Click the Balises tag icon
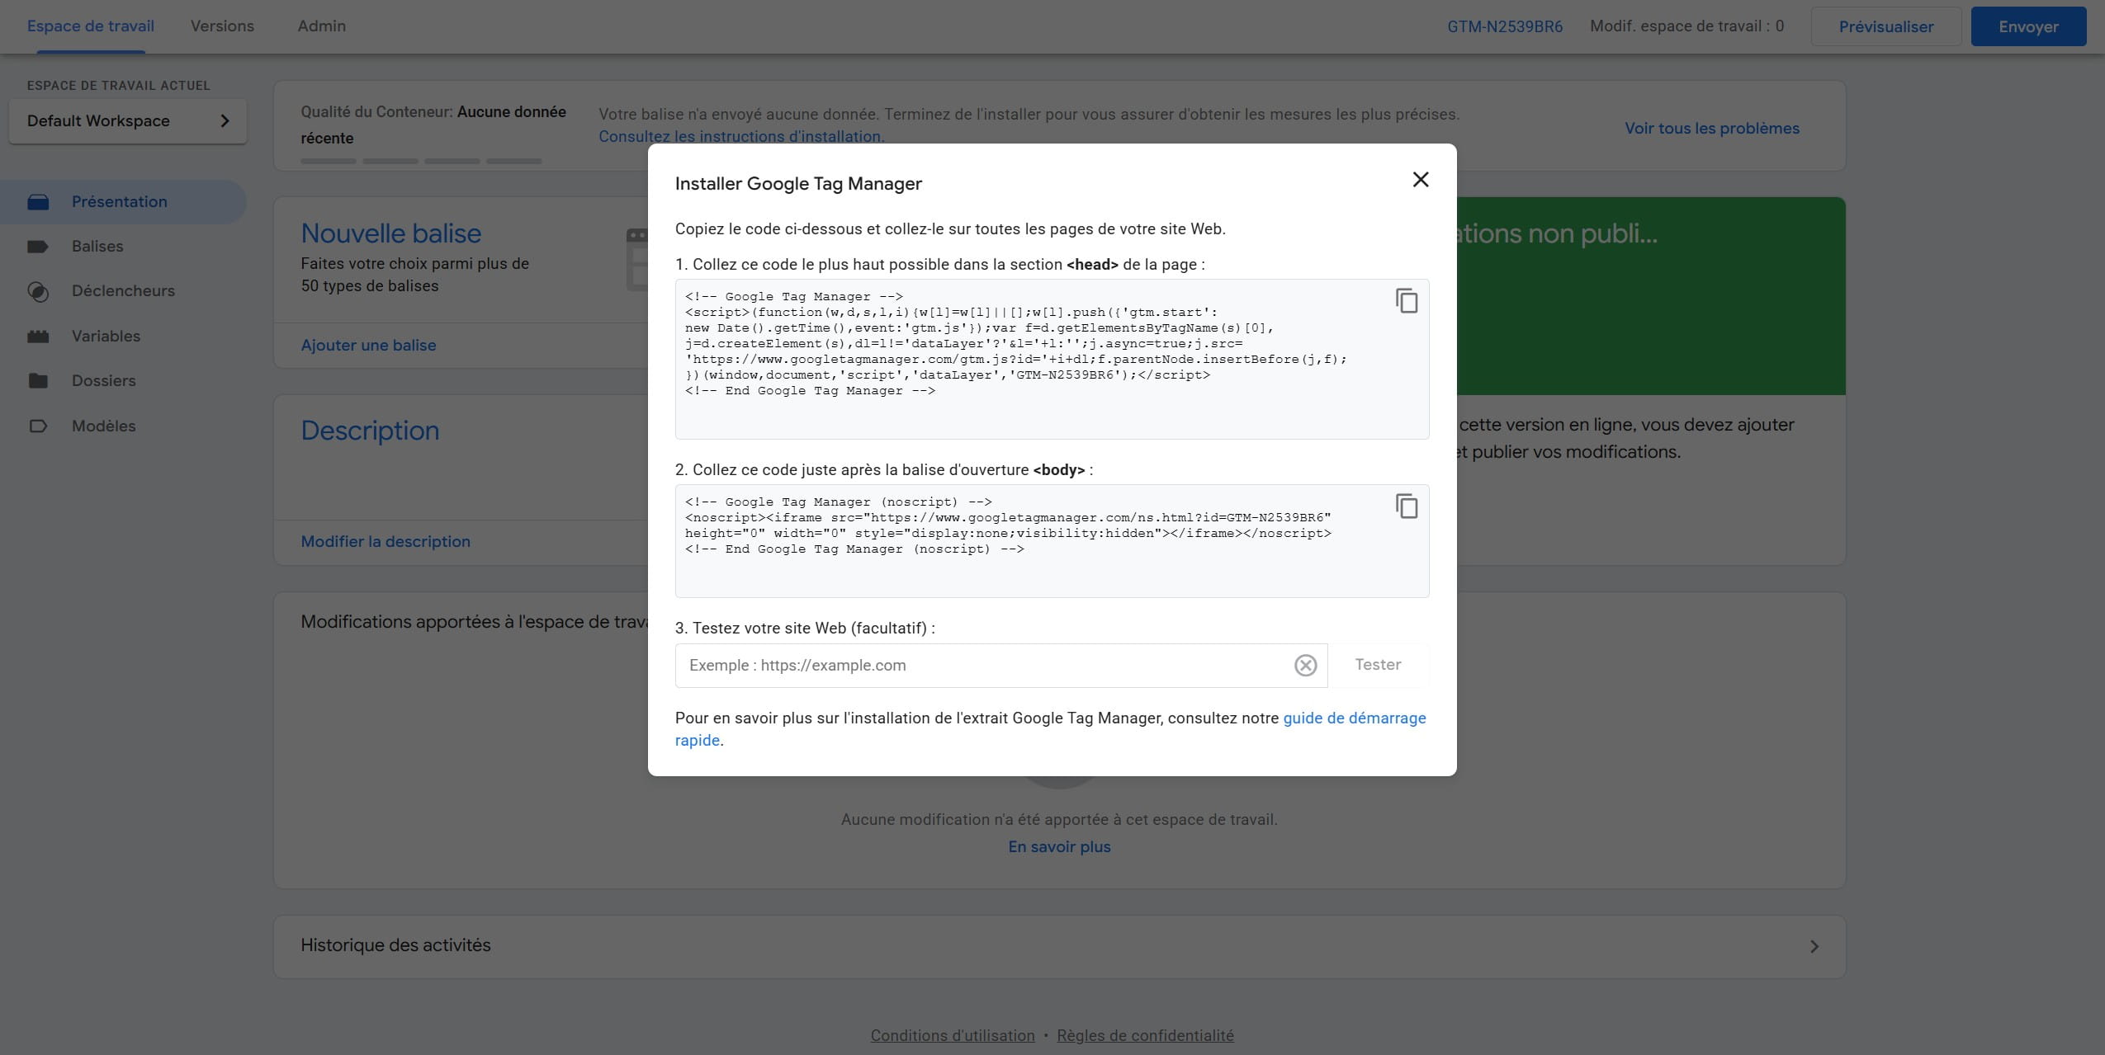The width and height of the screenshot is (2105, 1055). pyautogui.click(x=38, y=247)
